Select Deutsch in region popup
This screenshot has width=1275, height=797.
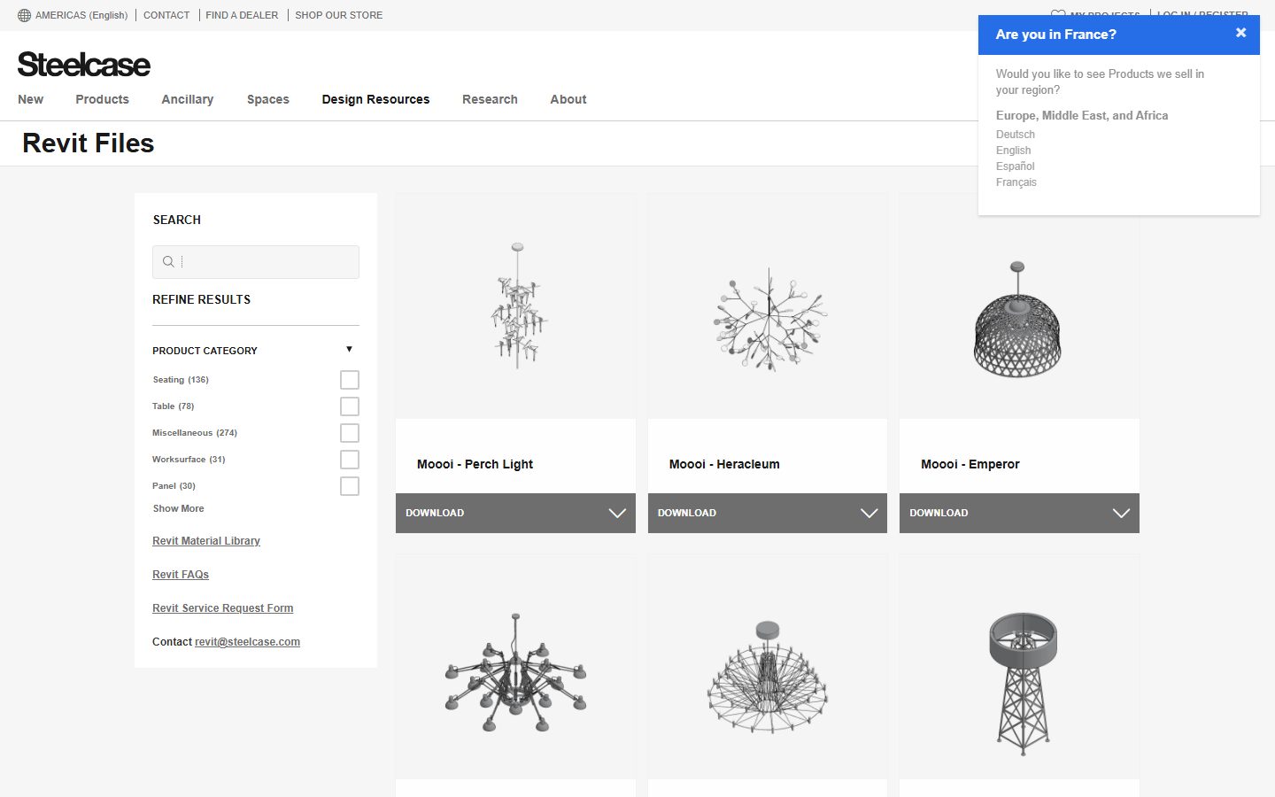pyautogui.click(x=1016, y=135)
